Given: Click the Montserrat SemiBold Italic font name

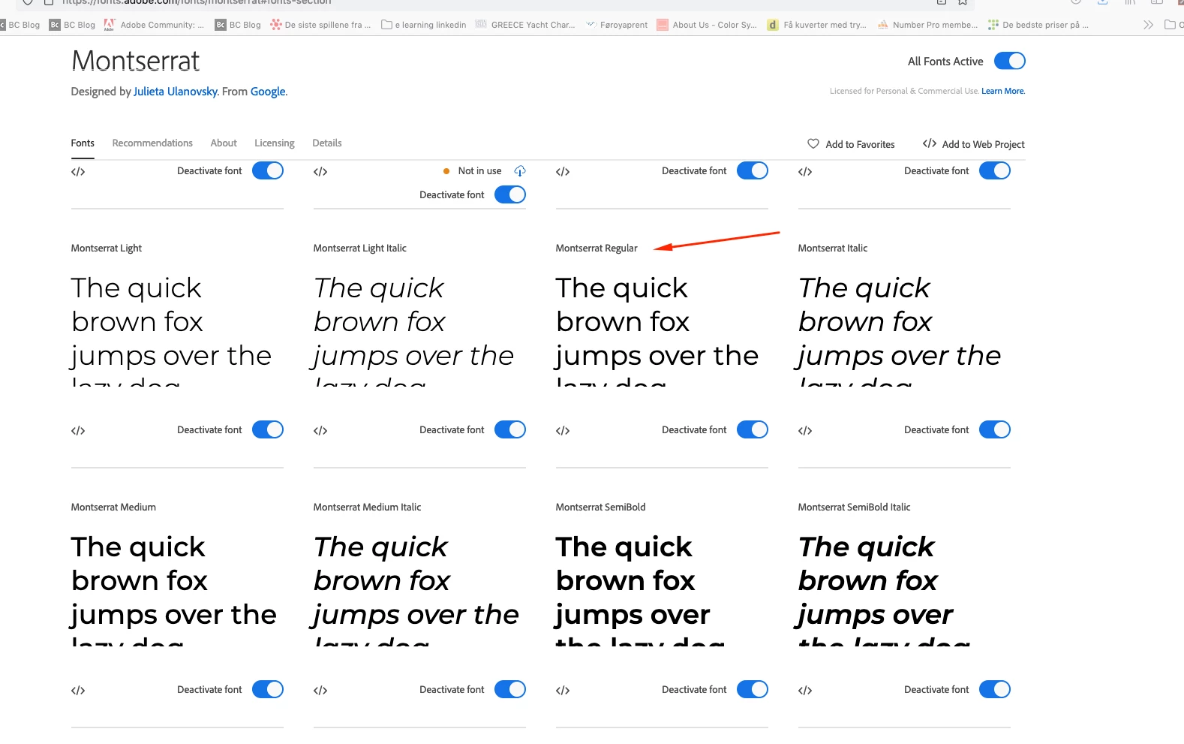Looking at the screenshot, I should pyautogui.click(x=854, y=507).
